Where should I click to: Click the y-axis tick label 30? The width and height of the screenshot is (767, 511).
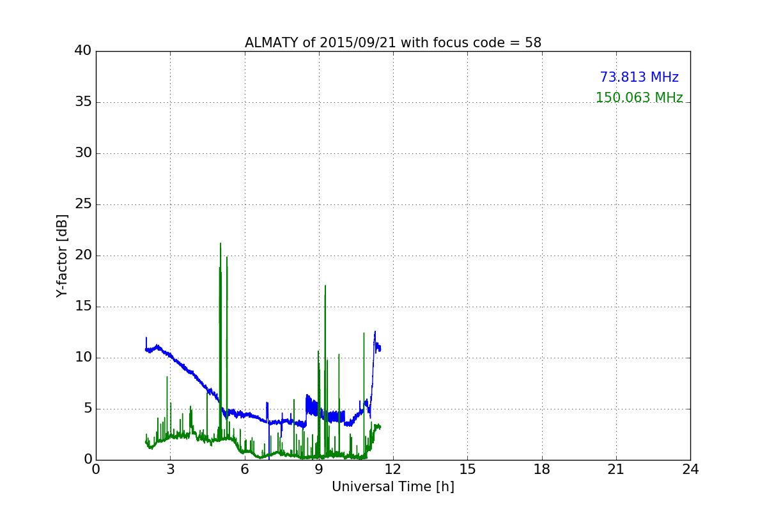(83, 153)
